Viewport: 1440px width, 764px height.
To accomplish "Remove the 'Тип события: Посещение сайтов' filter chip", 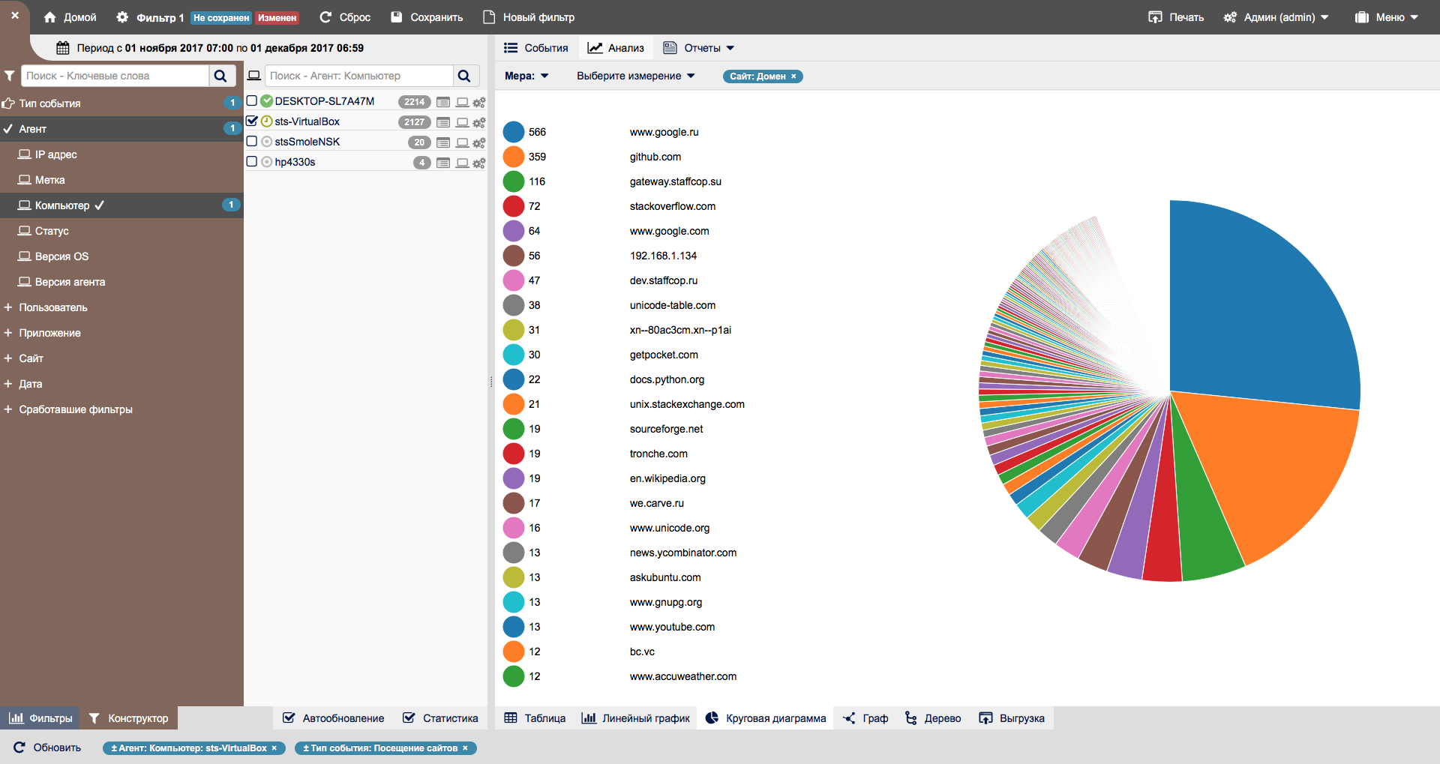I will point(465,748).
